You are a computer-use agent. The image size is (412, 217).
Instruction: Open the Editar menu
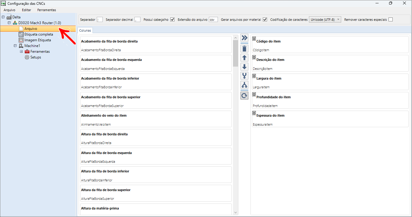27,10
